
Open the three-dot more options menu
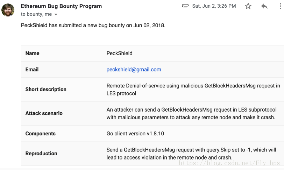[281, 6]
